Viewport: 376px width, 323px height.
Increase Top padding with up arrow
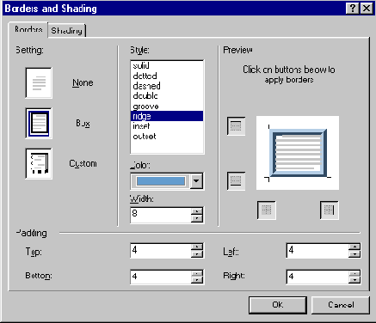click(197, 247)
